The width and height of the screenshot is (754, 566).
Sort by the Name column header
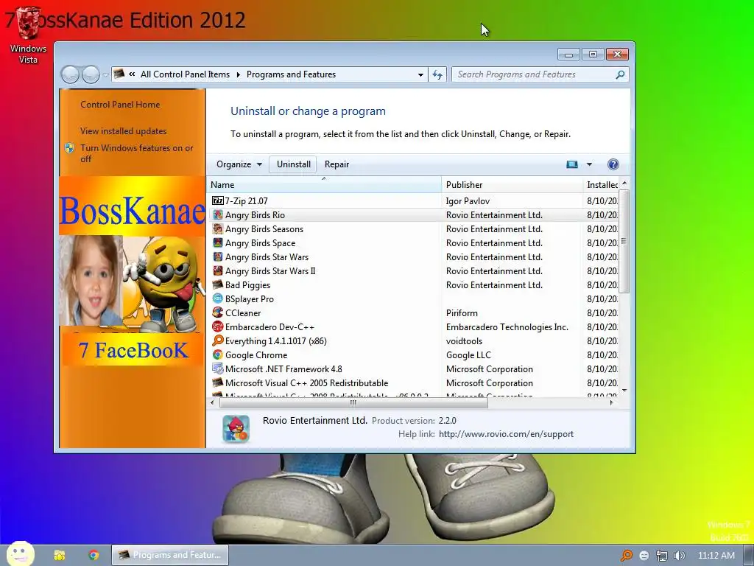(324, 185)
